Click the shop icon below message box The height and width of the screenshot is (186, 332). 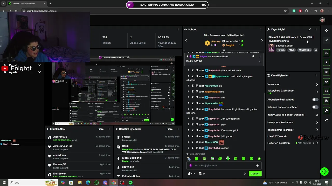[x=200, y=174]
